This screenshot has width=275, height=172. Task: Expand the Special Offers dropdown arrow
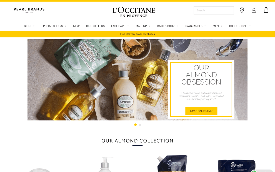pos(66,26)
